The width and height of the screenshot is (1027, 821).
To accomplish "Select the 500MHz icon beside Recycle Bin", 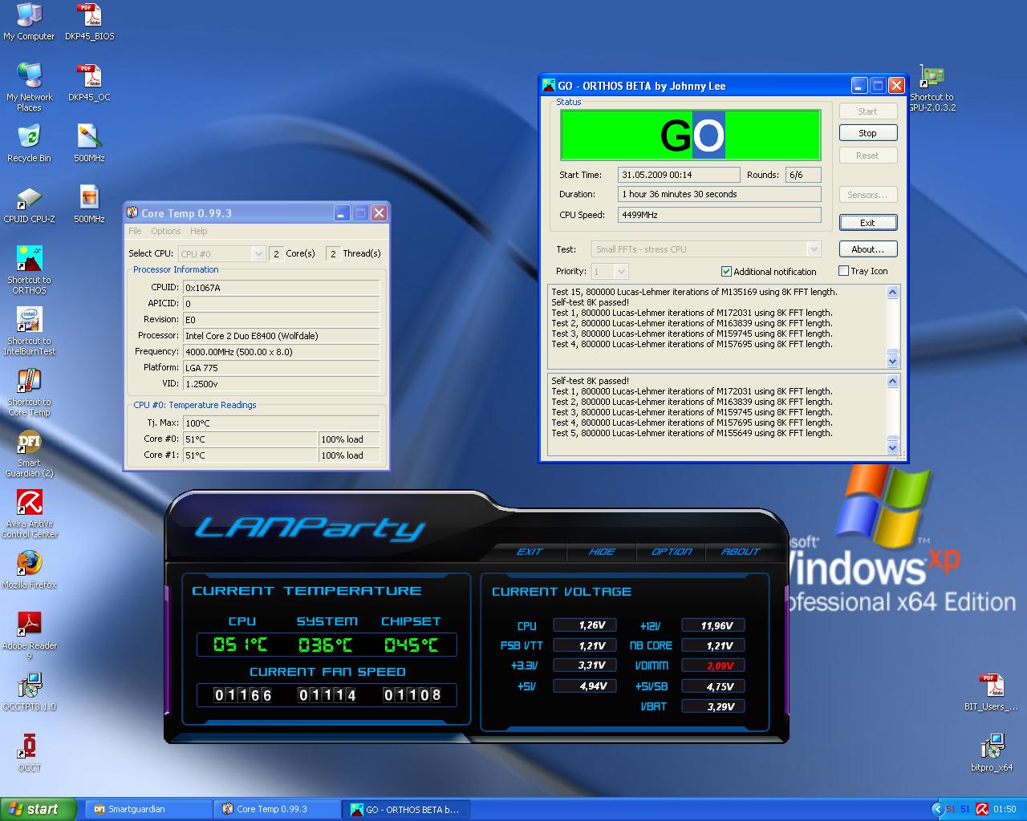I will [89, 144].
